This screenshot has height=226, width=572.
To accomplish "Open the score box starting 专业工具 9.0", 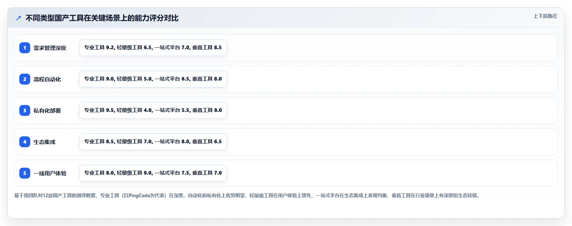I will (x=153, y=79).
